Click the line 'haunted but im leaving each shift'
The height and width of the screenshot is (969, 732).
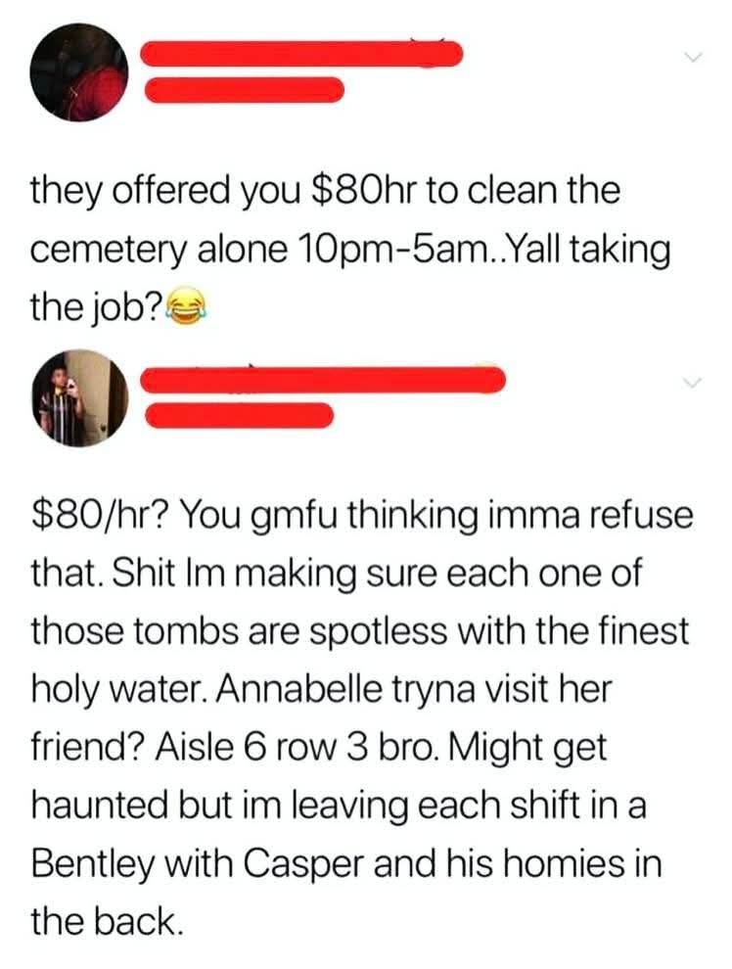click(339, 805)
